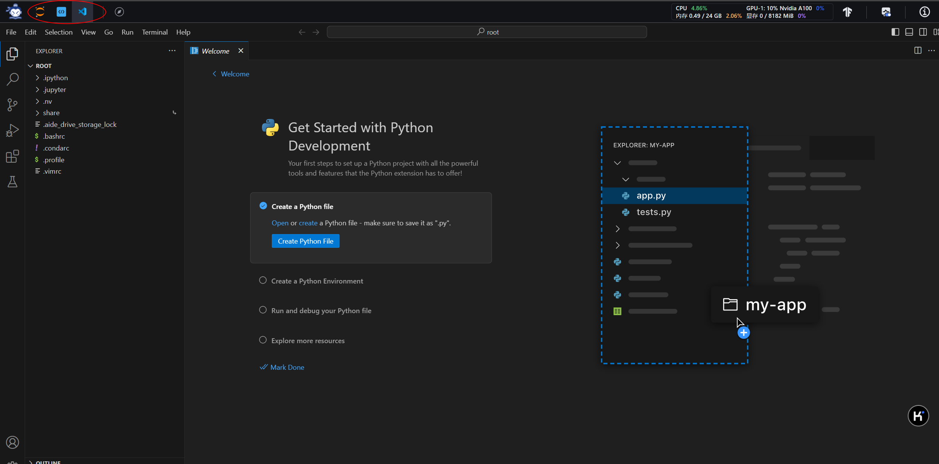Expand the .ipython folder
This screenshot has height=464, width=939.
(55, 78)
